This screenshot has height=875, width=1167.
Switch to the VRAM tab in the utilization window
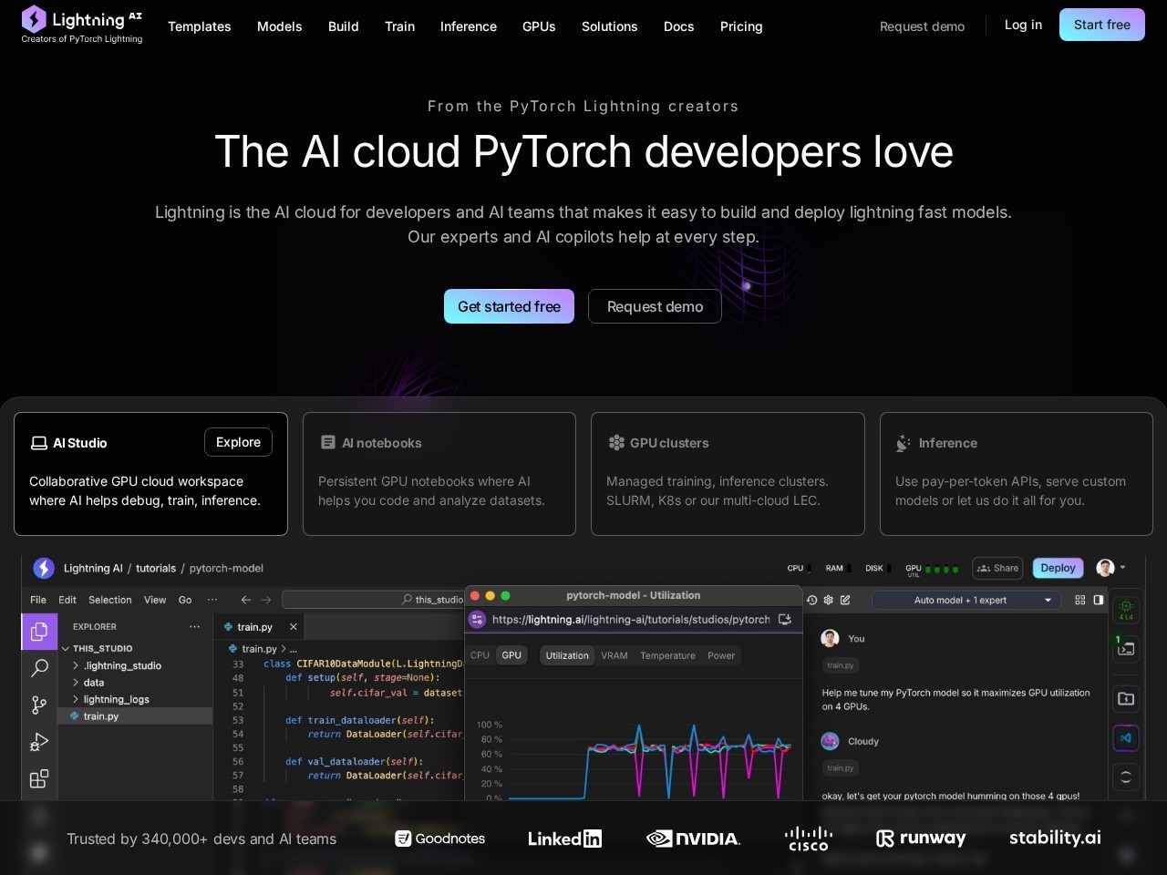click(x=614, y=655)
